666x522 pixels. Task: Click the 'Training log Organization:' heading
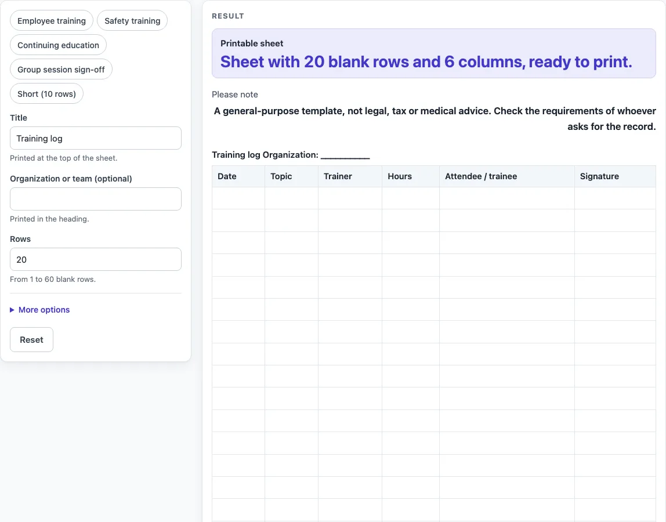(291, 155)
